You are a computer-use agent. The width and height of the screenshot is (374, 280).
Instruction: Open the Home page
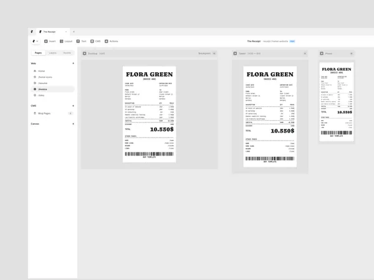(53, 71)
